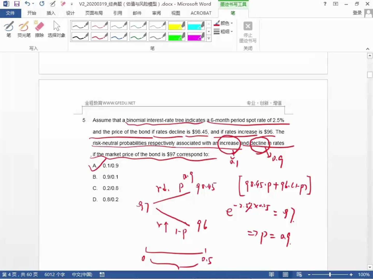Switch to the 开始 Home tab
373x279 pixels.
tap(32, 13)
